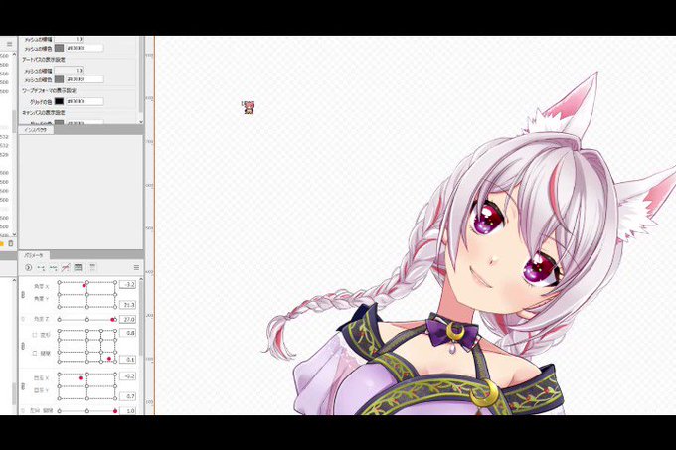Screen dimensions: 676x450
Task: Click the 目玉 Y parameter label
Action: point(42,390)
